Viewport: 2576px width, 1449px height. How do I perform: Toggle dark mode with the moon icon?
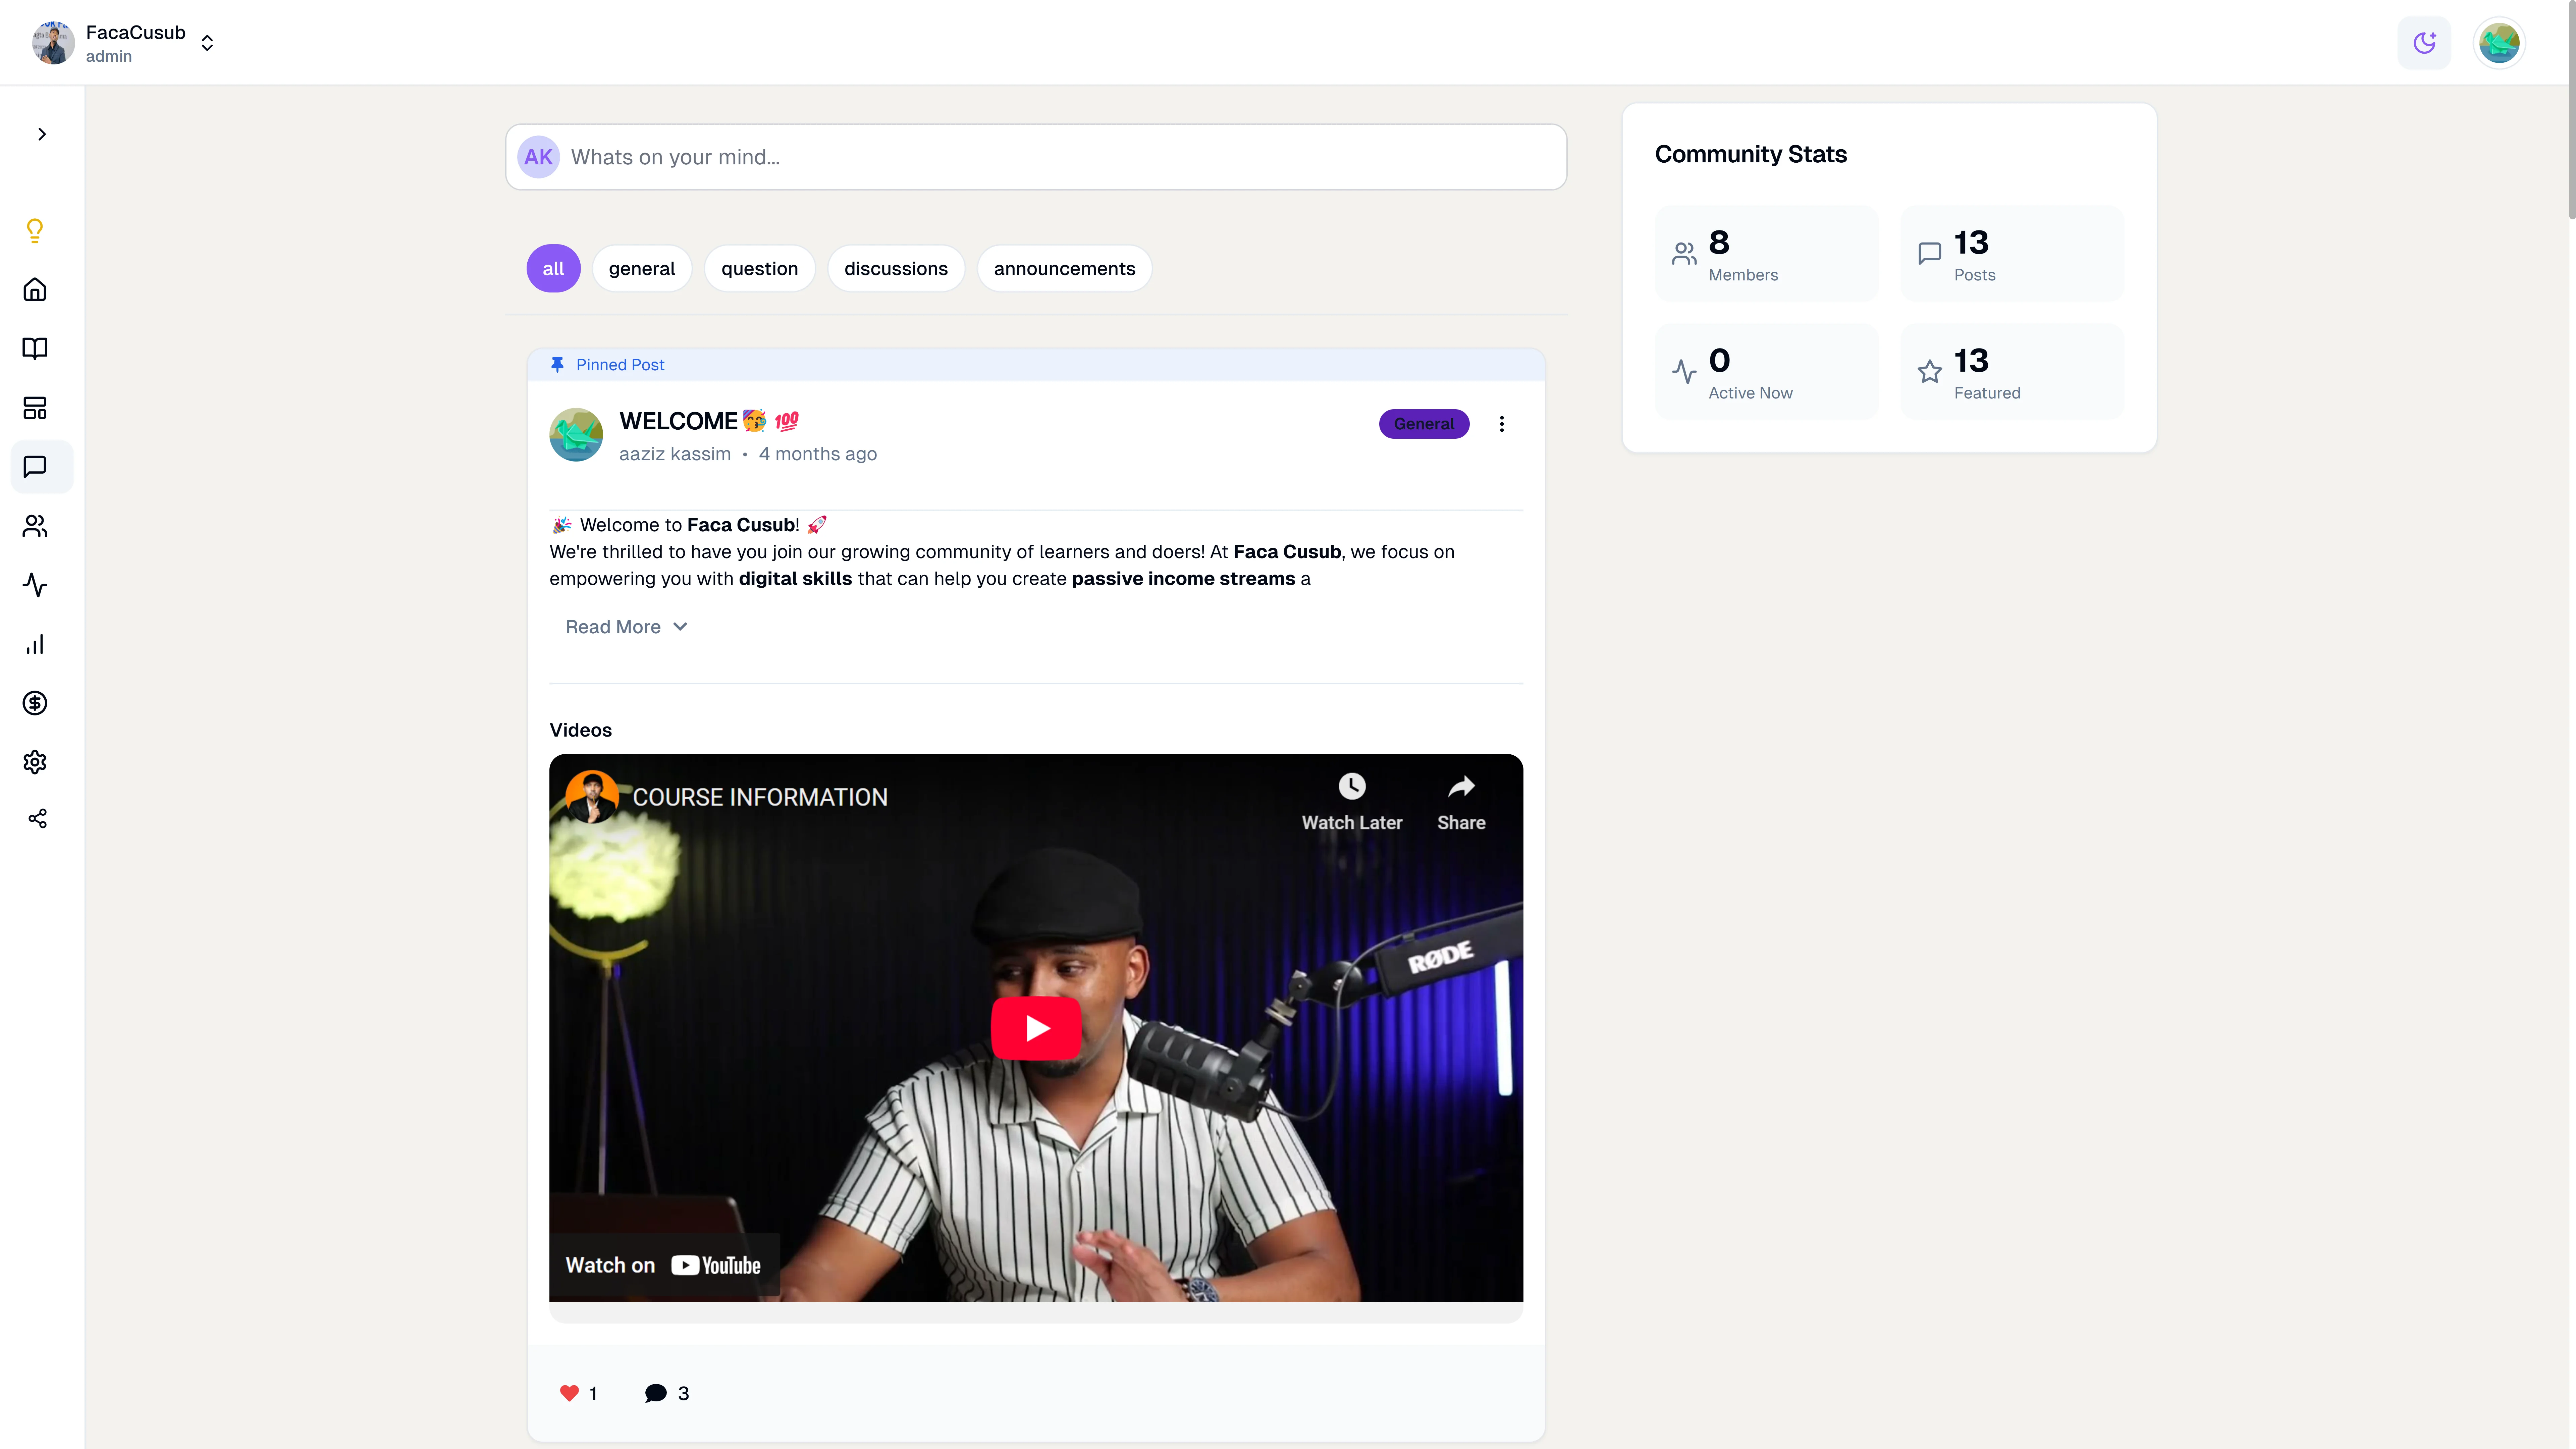click(x=2424, y=43)
